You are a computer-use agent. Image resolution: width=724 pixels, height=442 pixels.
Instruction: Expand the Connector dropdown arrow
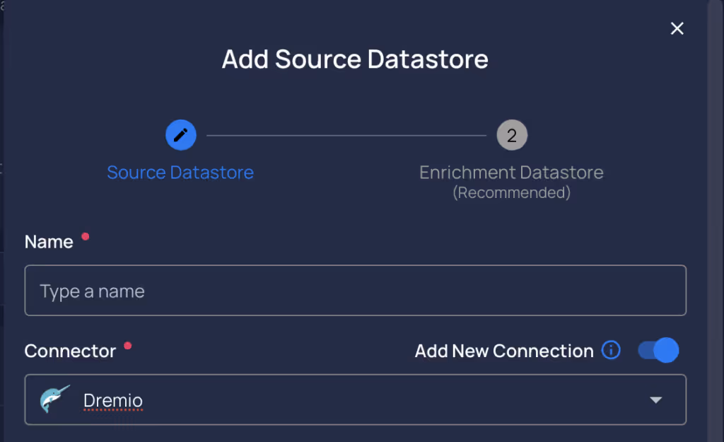tap(655, 400)
